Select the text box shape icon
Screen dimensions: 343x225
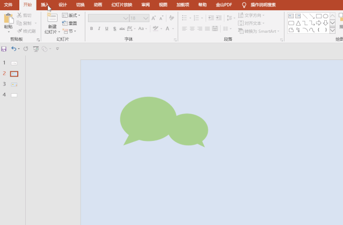(291, 16)
